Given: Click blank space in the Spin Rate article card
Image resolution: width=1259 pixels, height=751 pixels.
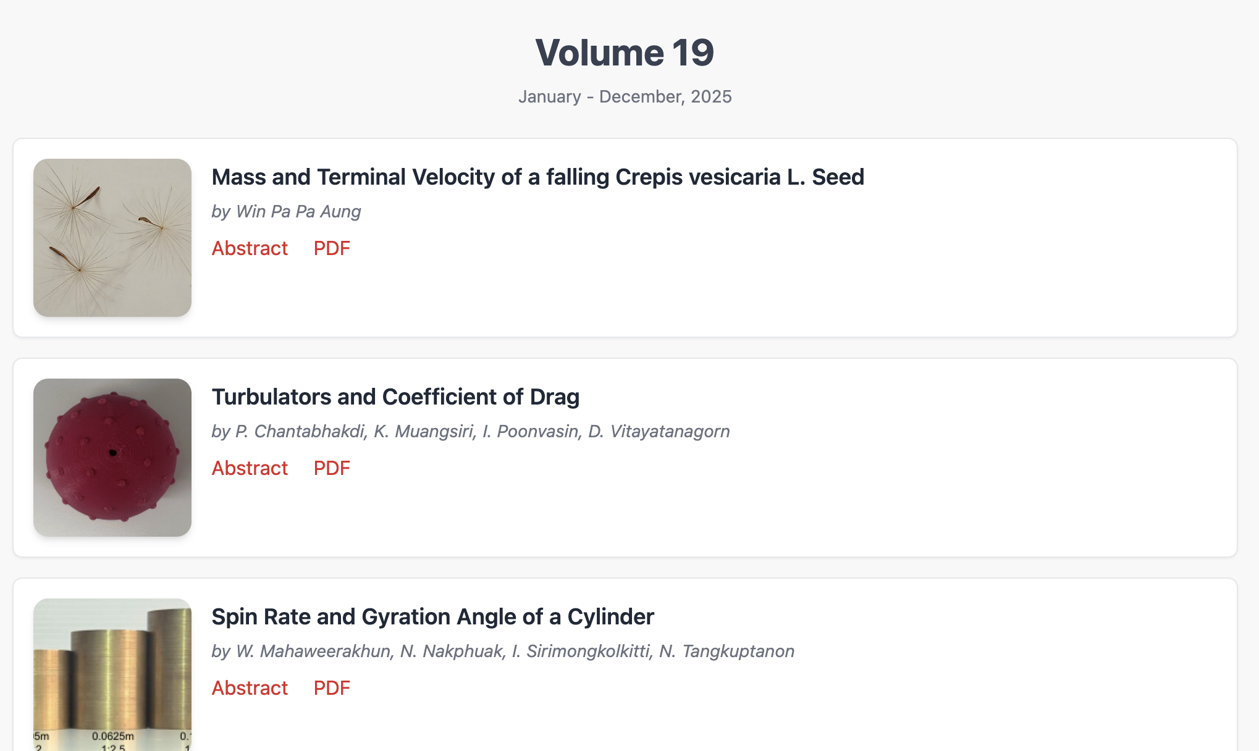Looking at the screenshot, I should (x=927, y=710).
